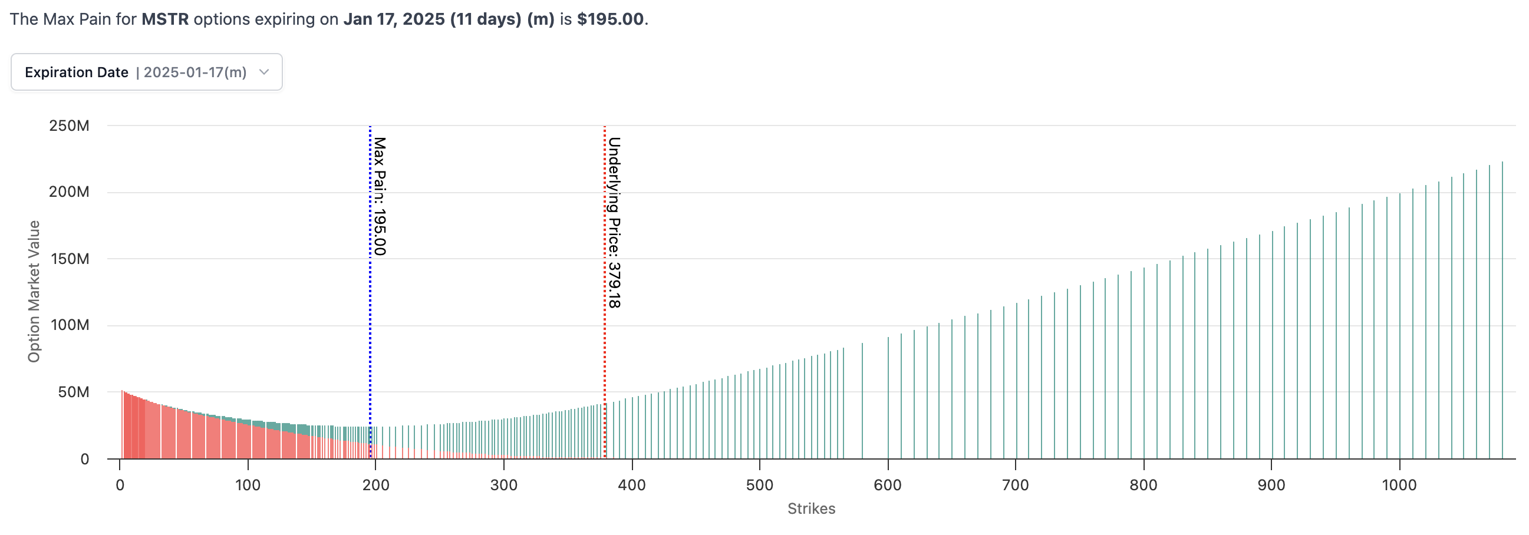Click the 800 strike x-axis label
Image resolution: width=1529 pixels, height=535 pixels.
click(x=1143, y=485)
